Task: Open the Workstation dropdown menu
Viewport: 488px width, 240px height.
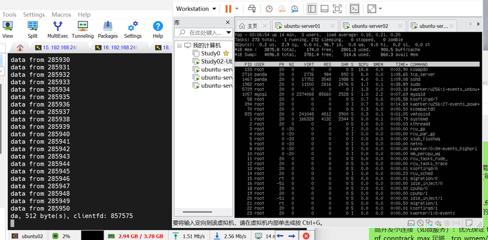Action: (x=196, y=9)
